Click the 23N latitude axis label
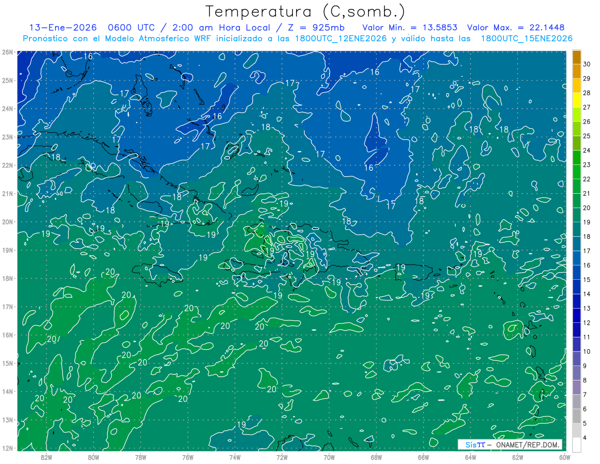 click(x=7, y=137)
